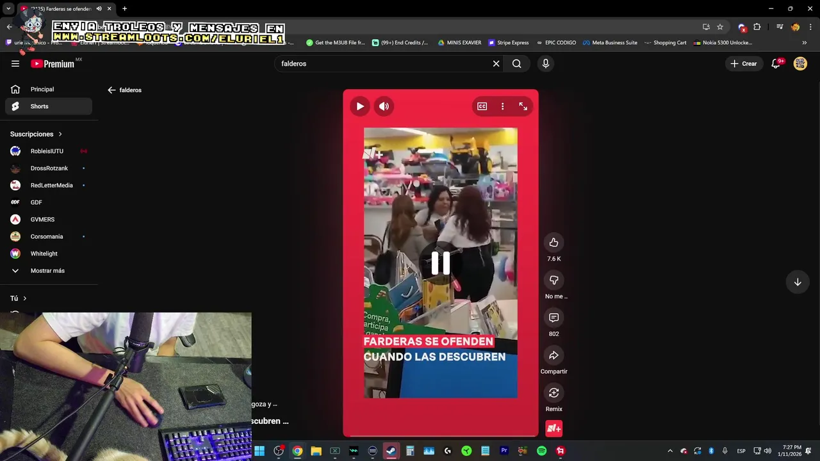Enter fullscreen on the Short
Viewport: 820px width, 461px height.
[523, 106]
